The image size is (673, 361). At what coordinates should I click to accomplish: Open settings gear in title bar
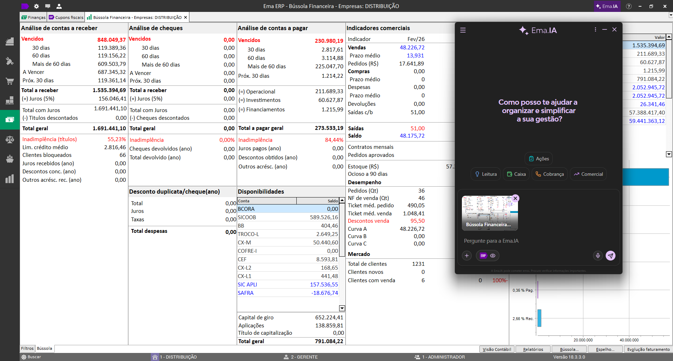click(x=36, y=6)
